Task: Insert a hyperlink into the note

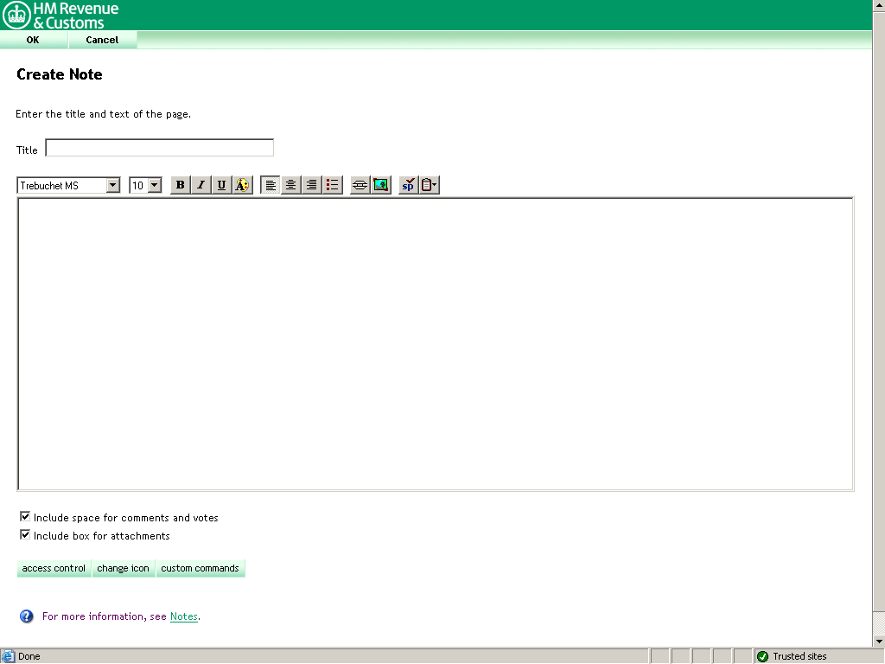Action: [x=360, y=185]
